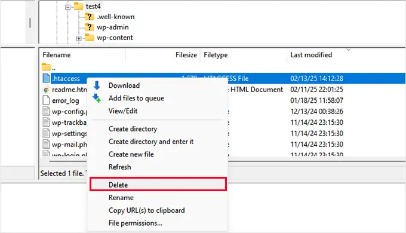The width and height of the screenshot is (406, 233).
Task: Click the blue Download arrow icon
Action: pyautogui.click(x=97, y=85)
